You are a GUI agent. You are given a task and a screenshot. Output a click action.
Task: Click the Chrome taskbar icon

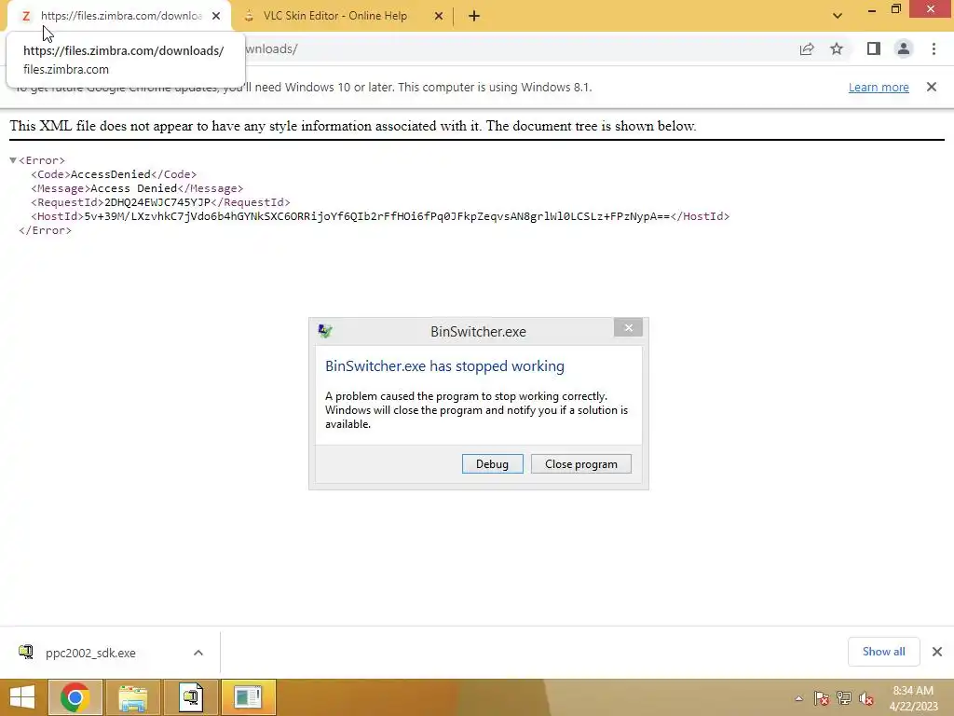coord(75,697)
